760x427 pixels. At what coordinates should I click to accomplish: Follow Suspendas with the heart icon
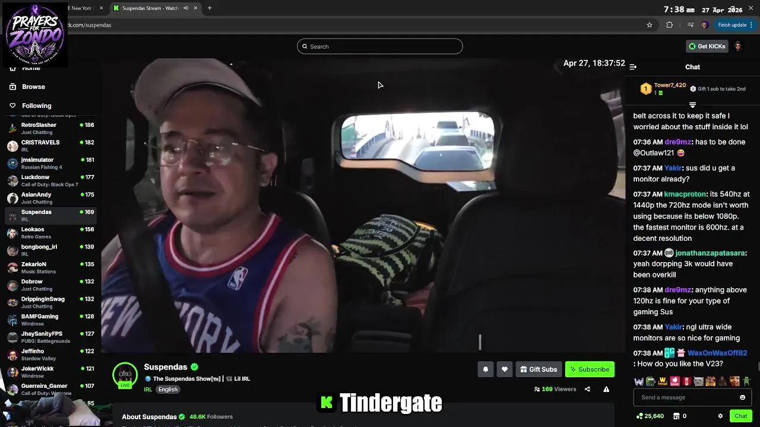pos(504,369)
